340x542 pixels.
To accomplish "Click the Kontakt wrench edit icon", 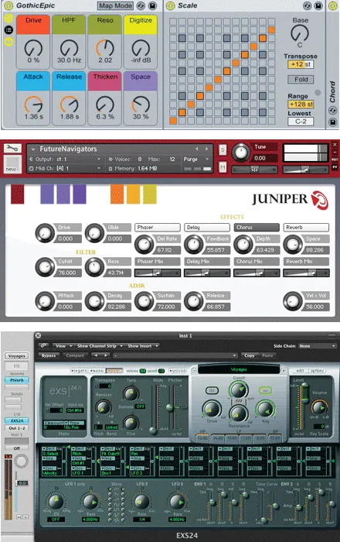I will (12, 149).
